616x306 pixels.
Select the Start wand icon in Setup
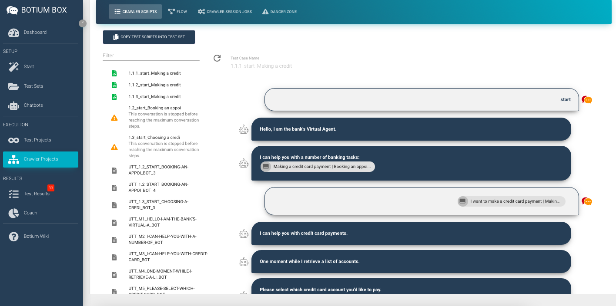pyautogui.click(x=13, y=66)
